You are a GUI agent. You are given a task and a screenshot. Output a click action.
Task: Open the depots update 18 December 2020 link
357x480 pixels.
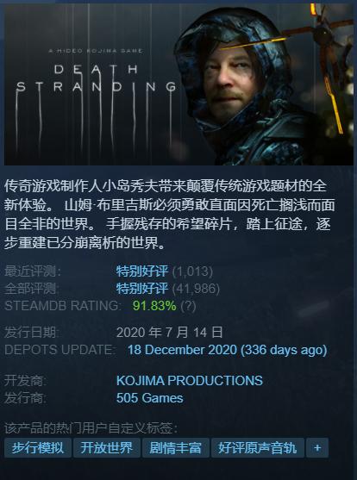[x=227, y=350]
